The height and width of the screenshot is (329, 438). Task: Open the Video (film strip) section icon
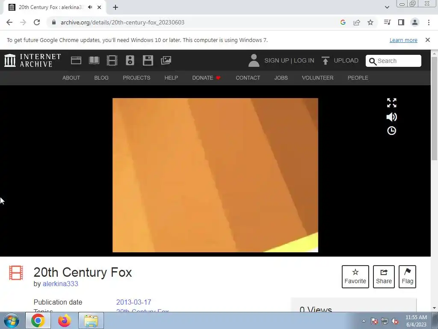(112, 60)
